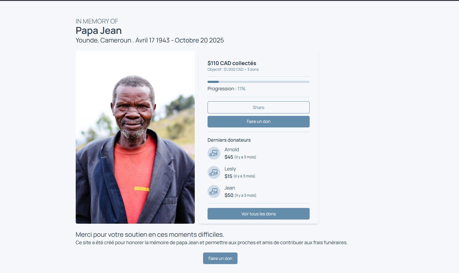Open the portrait photo of Papa Jean
This screenshot has width=459, height=273.
(x=135, y=137)
